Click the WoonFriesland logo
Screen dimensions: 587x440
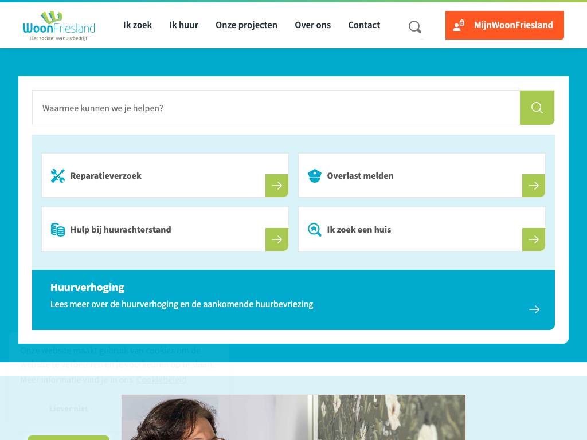59,25
